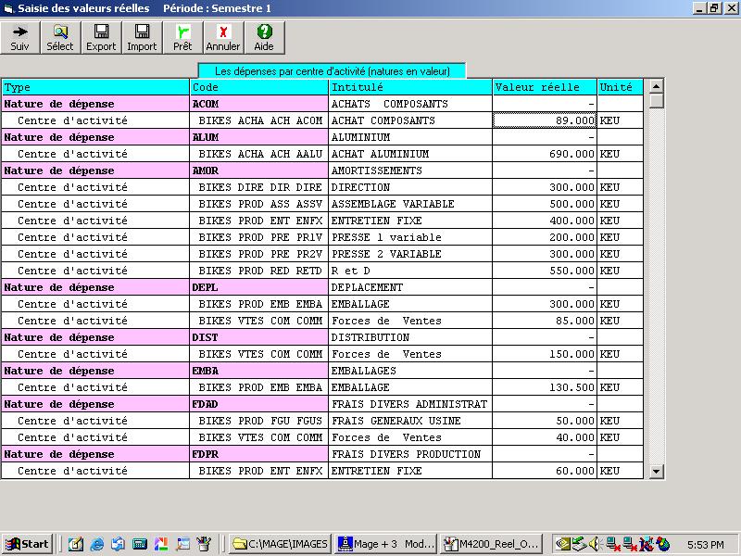Click the Suiv arrow toolbar button
This screenshot has width=741, height=556.
pyautogui.click(x=19, y=38)
